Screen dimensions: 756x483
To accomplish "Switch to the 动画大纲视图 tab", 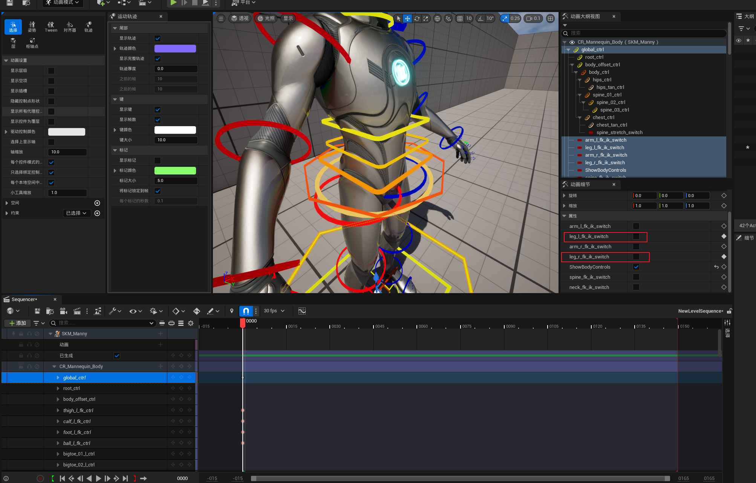I will point(585,17).
